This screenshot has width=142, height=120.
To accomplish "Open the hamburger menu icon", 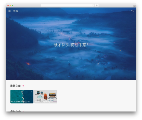I will point(9,11).
